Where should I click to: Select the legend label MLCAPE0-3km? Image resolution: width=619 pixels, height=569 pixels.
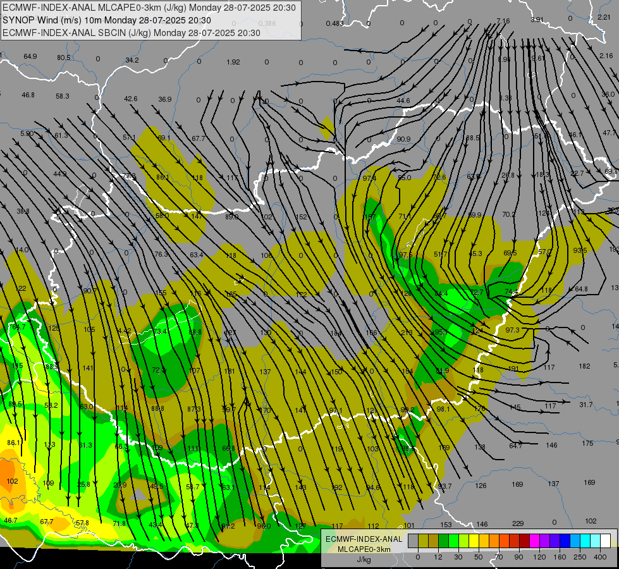click(364, 549)
